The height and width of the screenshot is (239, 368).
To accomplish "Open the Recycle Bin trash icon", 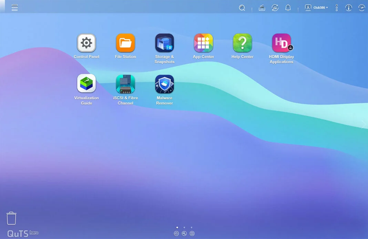I will coord(11,218).
